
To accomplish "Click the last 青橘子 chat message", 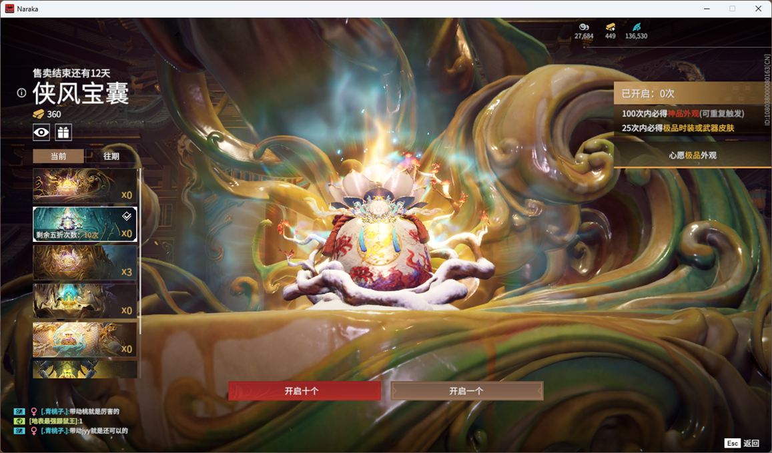I will (x=83, y=431).
